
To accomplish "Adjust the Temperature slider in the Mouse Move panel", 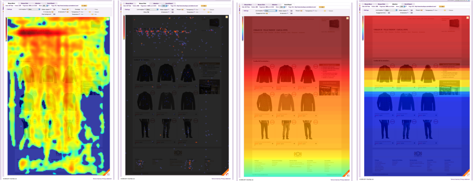I will (89, 14).
